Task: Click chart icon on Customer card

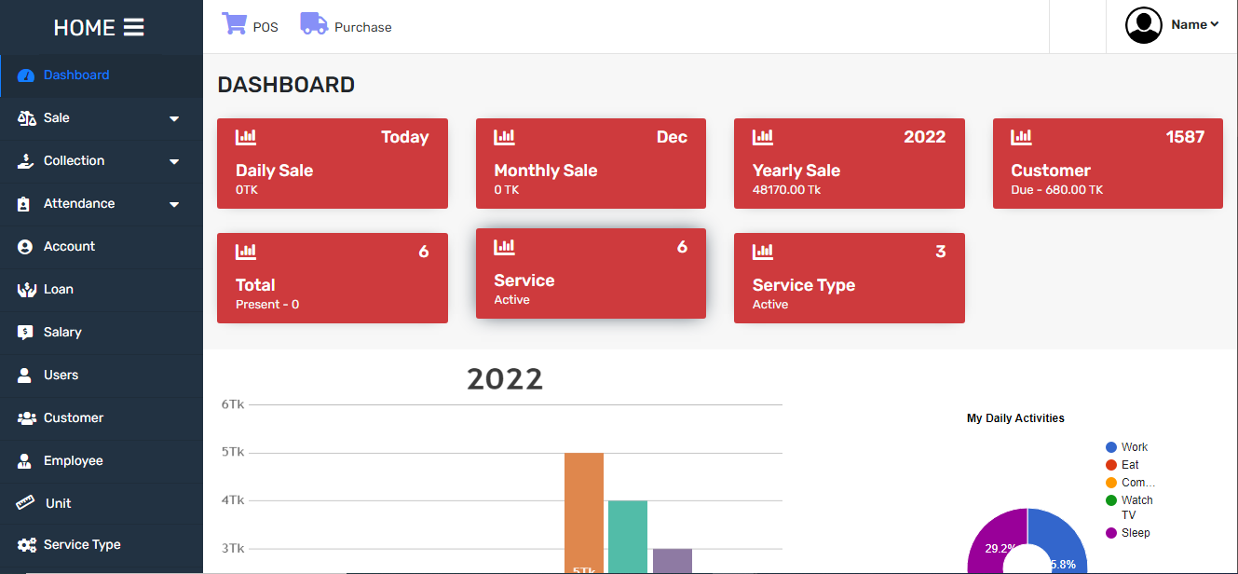Action: point(1021,137)
